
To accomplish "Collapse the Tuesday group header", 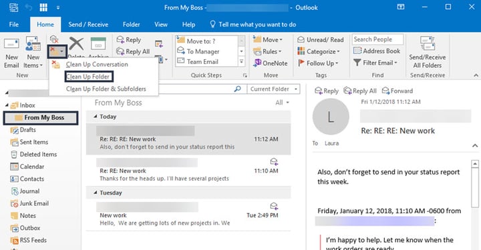I will (x=96, y=193).
